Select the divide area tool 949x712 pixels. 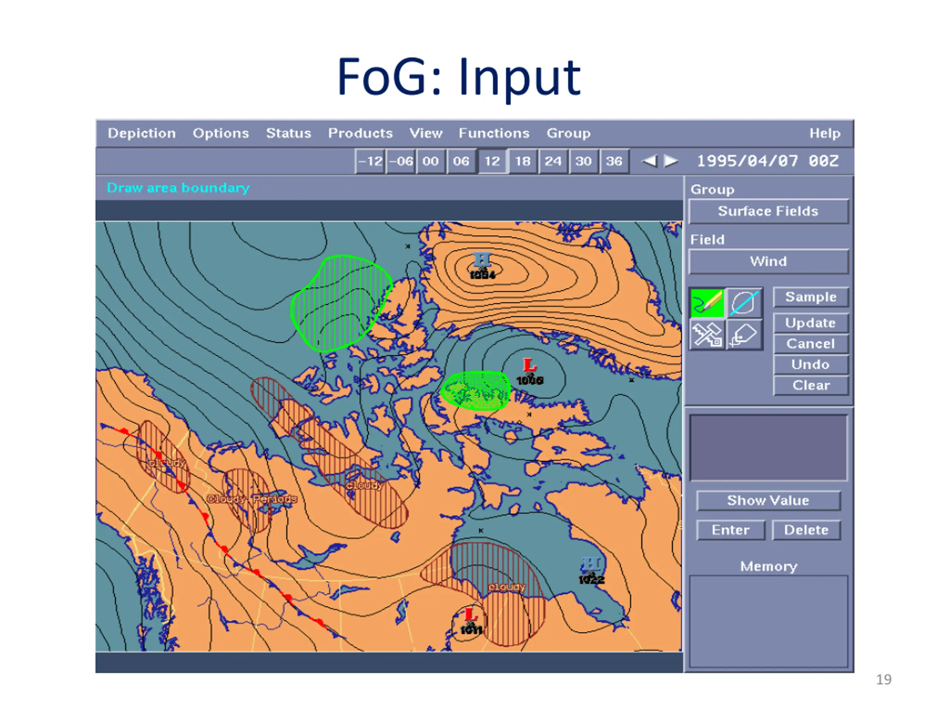pyautogui.click(x=744, y=303)
